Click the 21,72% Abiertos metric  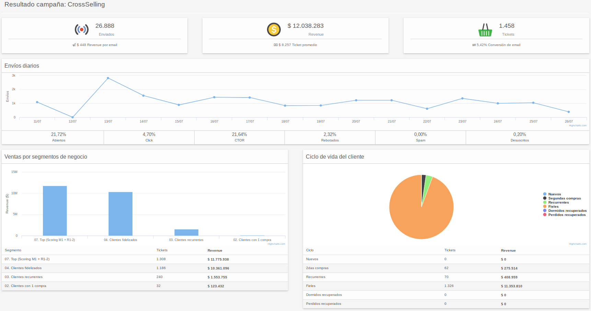tap(59, 137)
